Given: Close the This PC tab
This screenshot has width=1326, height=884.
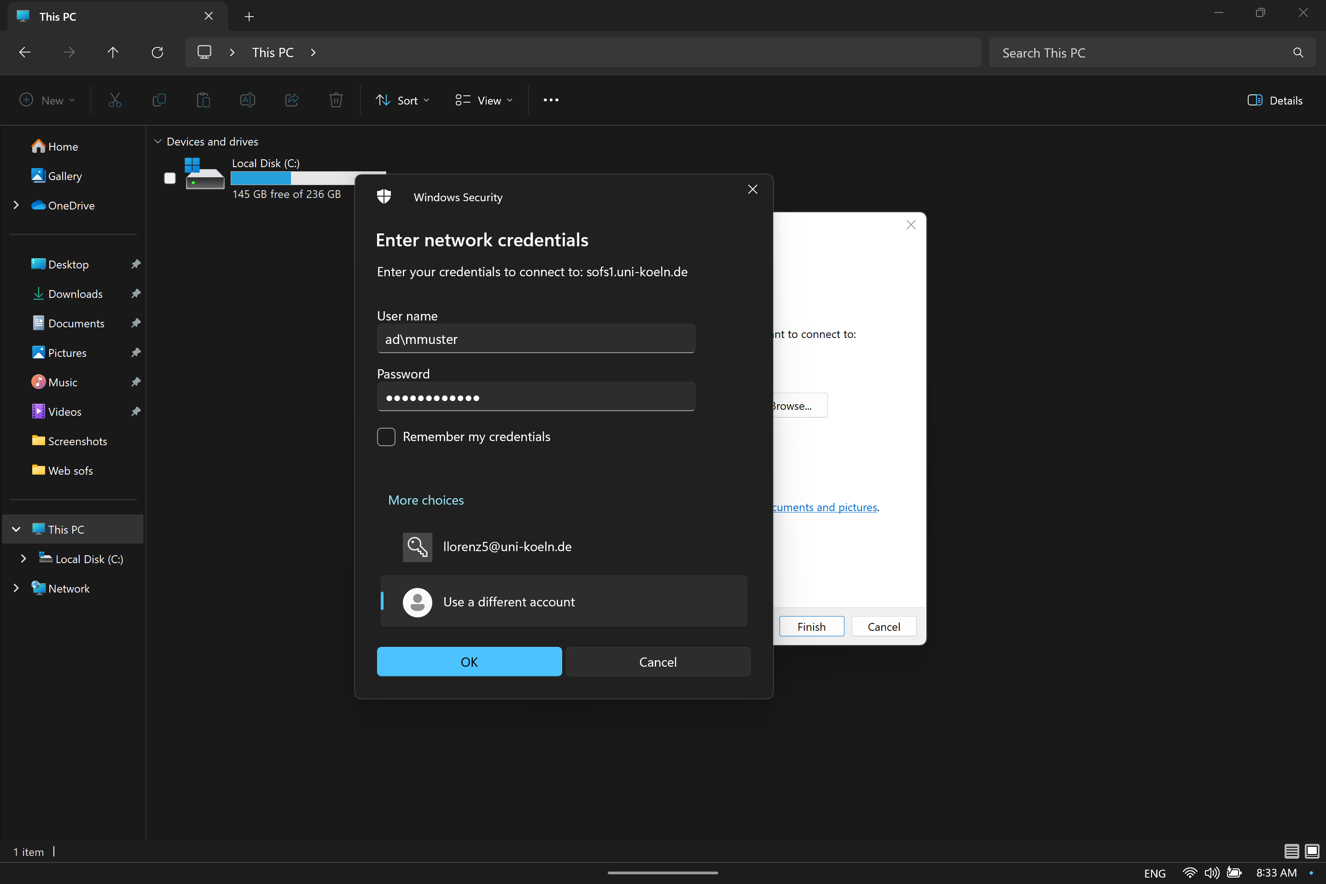Looking at the screenshot, I should pos(209,16).
